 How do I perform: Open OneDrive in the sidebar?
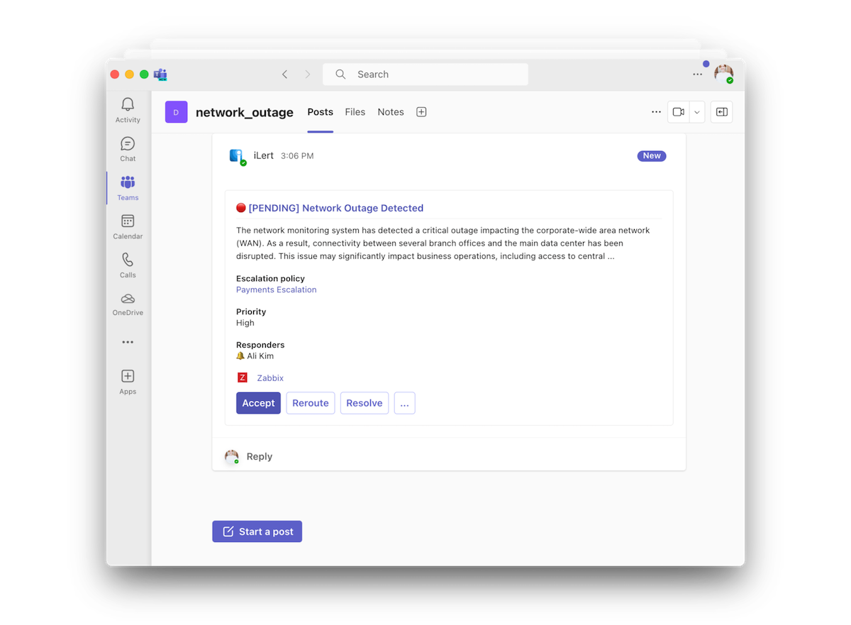[x=128, y=304]
